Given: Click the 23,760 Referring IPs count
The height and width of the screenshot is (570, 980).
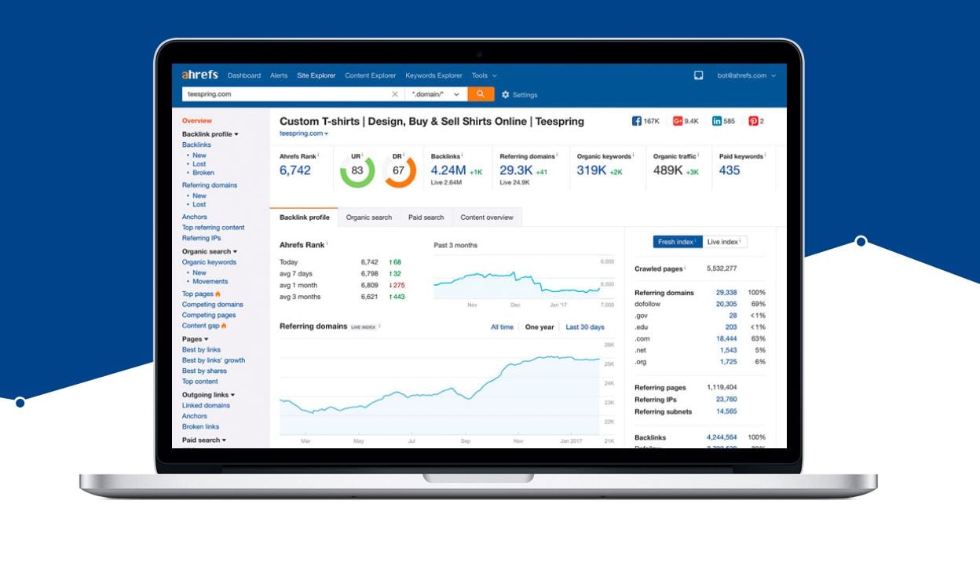Looking at the screenshot, I should [x=726, y=400].
